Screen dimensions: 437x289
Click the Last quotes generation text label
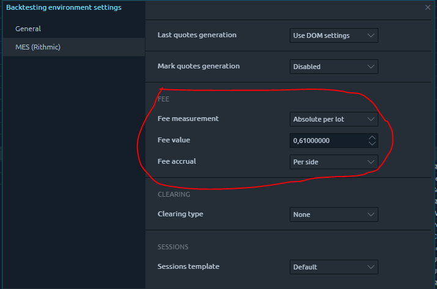coord(197,35)
